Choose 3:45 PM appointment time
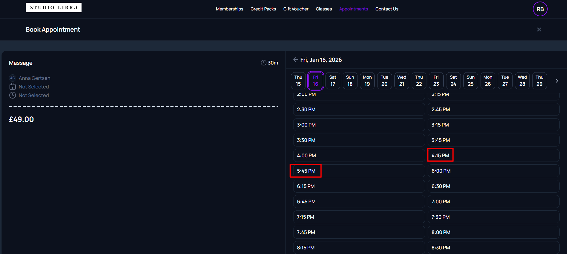This screenshot has width=567, height=254. [493, 140]
